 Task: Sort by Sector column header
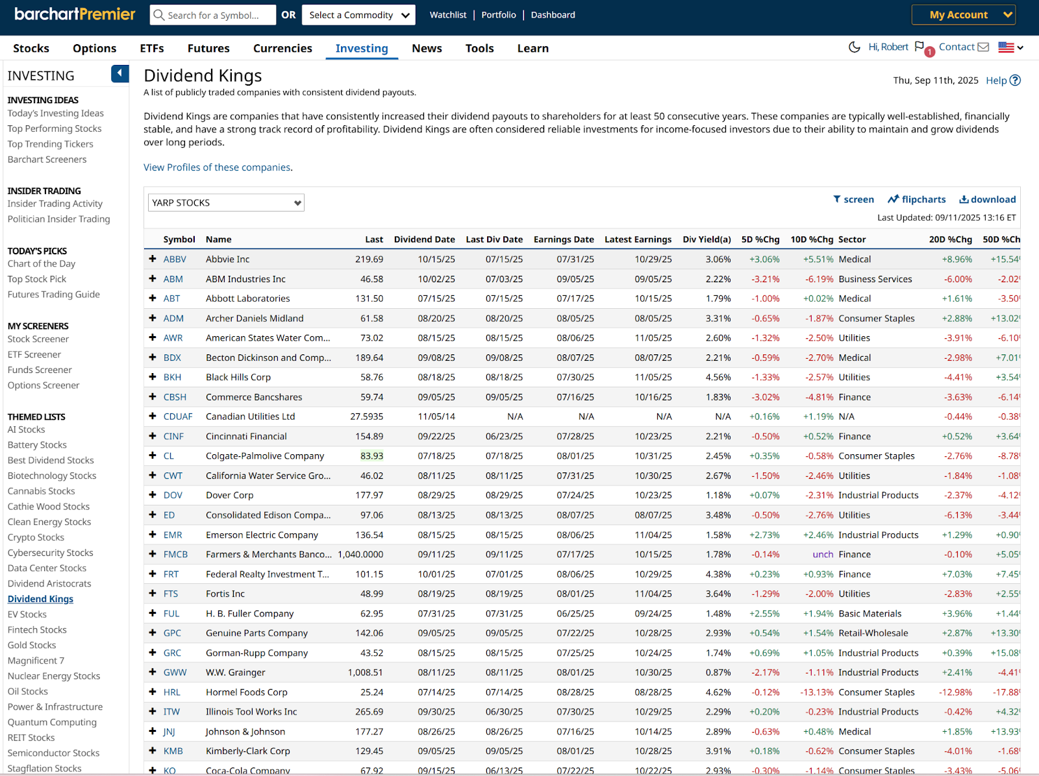pyautogui.click(x=852, y=239)
